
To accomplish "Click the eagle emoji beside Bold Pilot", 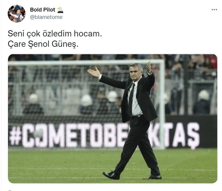I will (x=60, y=10).
